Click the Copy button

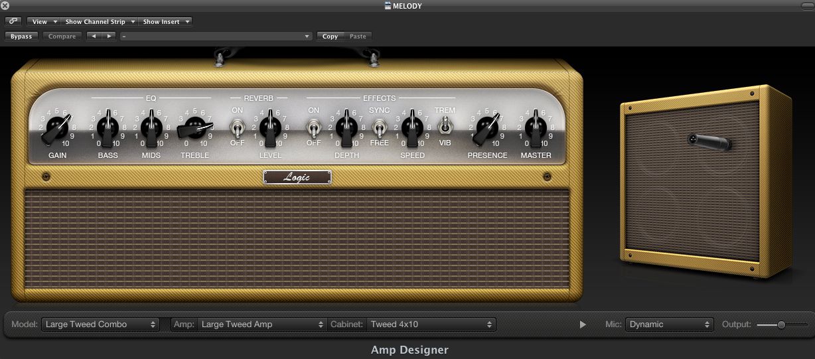coord(330,36)
